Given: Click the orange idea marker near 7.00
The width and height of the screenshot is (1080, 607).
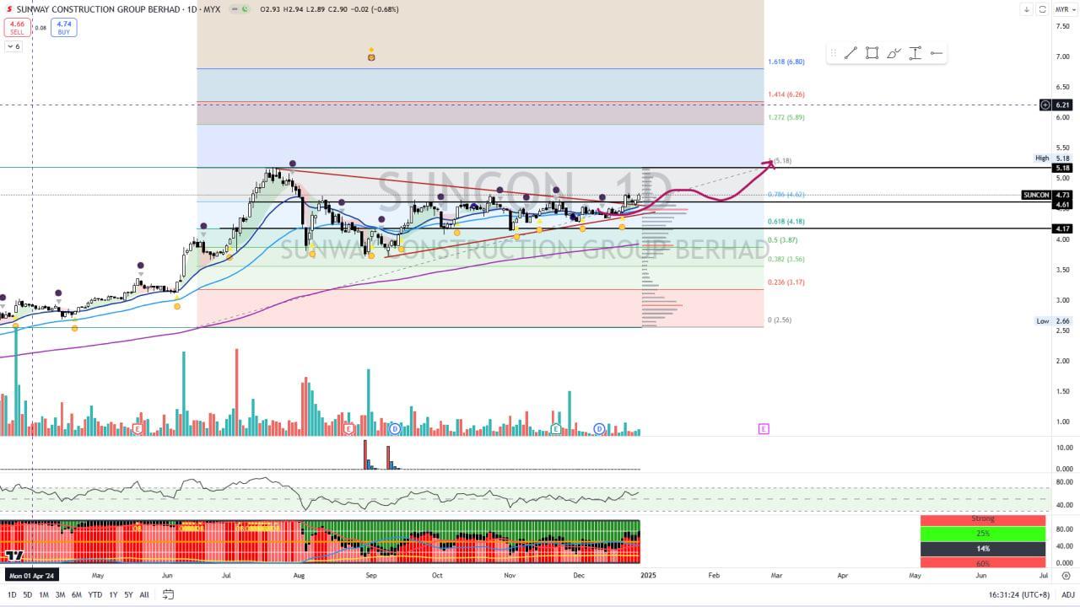Looking at the screenshot, I should [x=371, y=56].
